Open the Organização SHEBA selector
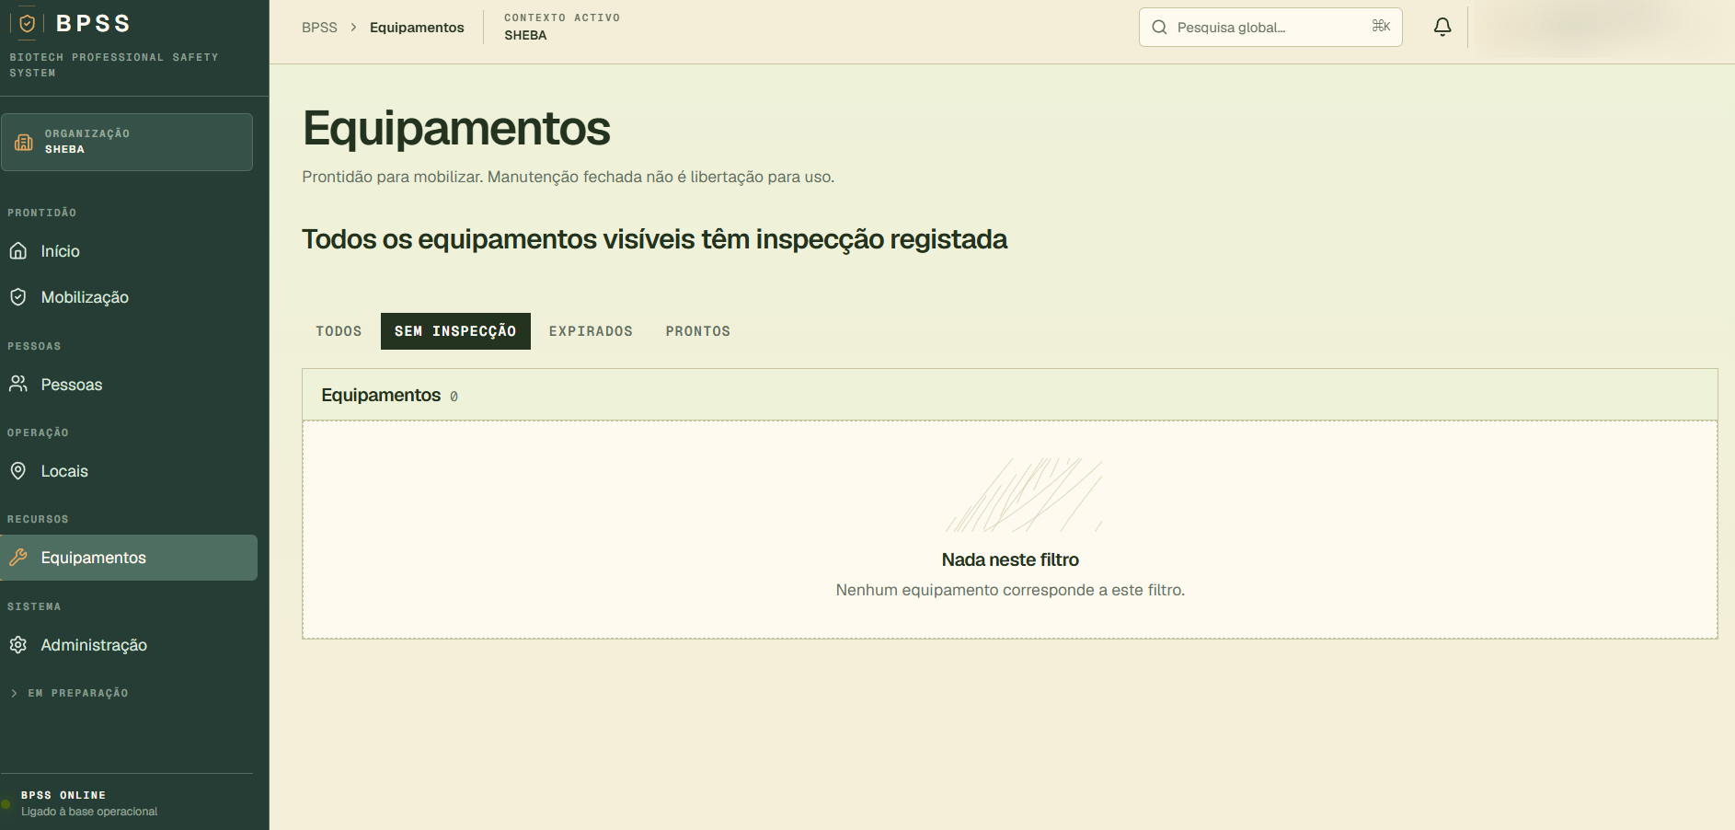Screen dimensions: 1735x830 point(127,142)
